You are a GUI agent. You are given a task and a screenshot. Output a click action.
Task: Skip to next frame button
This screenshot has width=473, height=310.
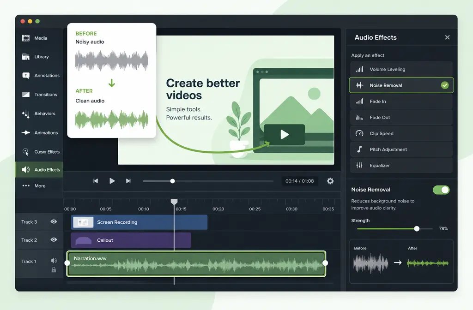pos(128,181)
